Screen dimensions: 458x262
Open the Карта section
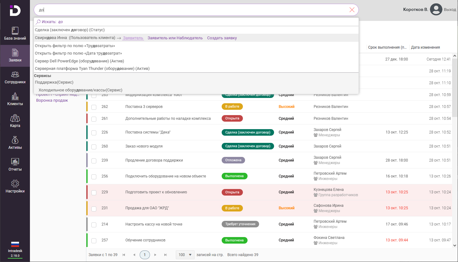pyautogui.click(x=15, y=121)
